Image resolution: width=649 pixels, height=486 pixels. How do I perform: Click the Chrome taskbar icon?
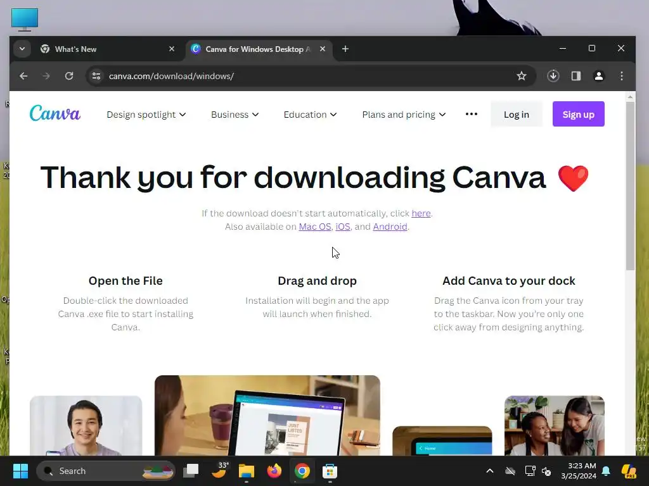point(302,471)
